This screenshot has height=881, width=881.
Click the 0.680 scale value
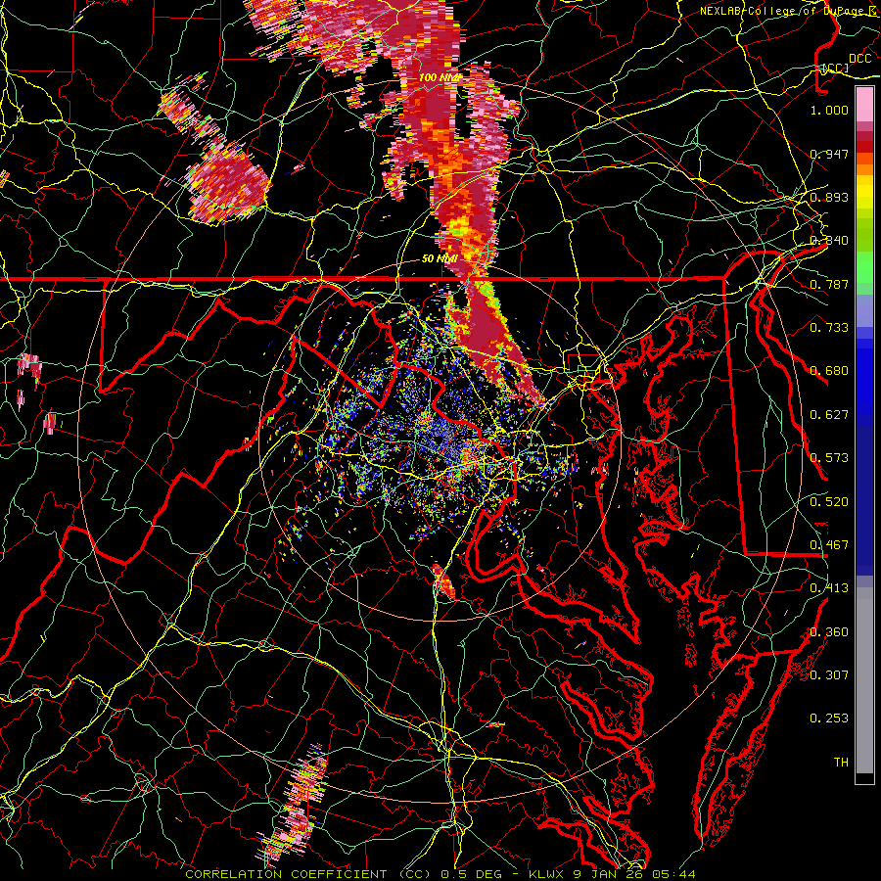click(x=829, y=371)
